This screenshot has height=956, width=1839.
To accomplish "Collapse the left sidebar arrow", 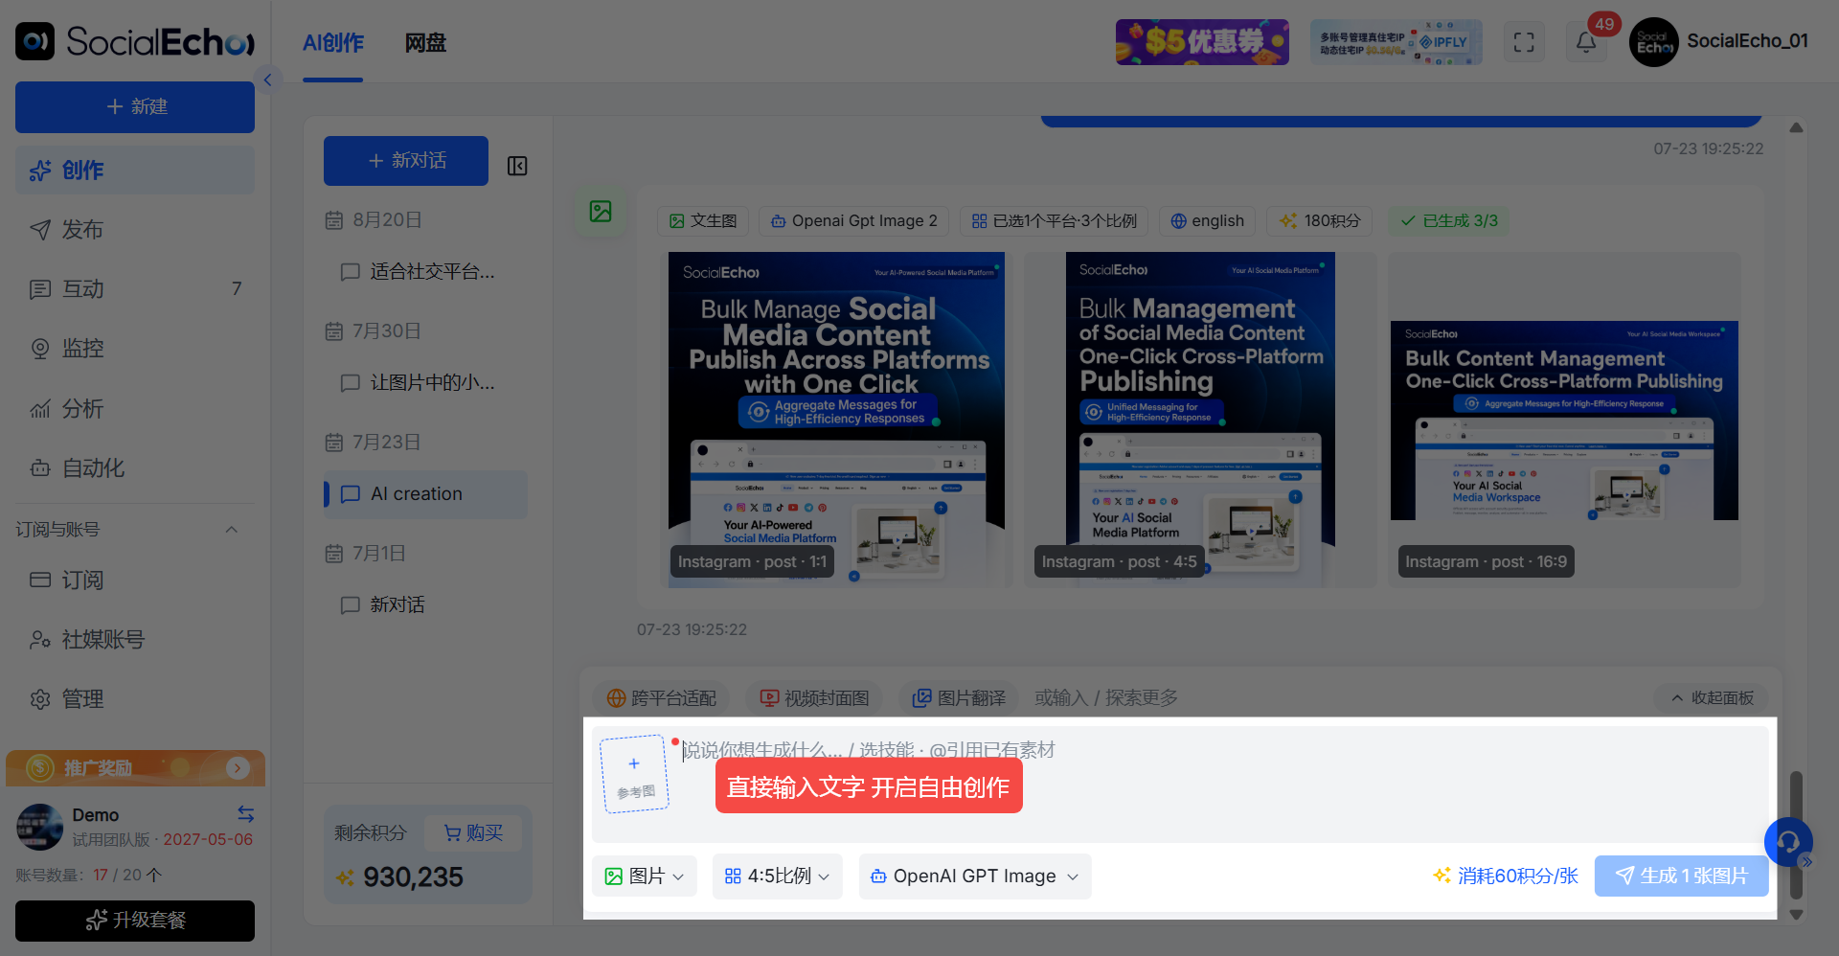I will pos(267,80).
